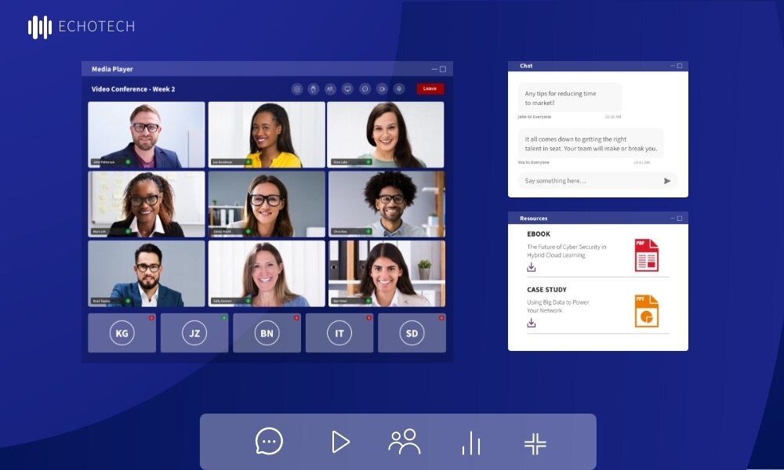Open 'Using Big Data to Power Your Network' title
The width and height of the screenshot is (784, 470).
558,306
